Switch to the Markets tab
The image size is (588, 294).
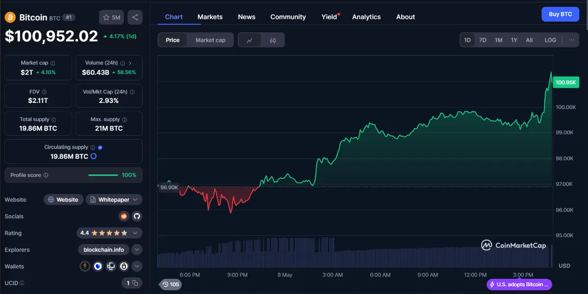tap(210, 17)
